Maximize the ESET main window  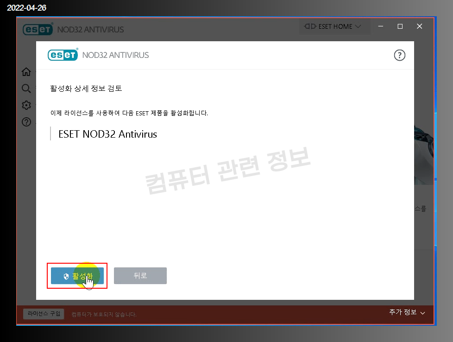400,26
